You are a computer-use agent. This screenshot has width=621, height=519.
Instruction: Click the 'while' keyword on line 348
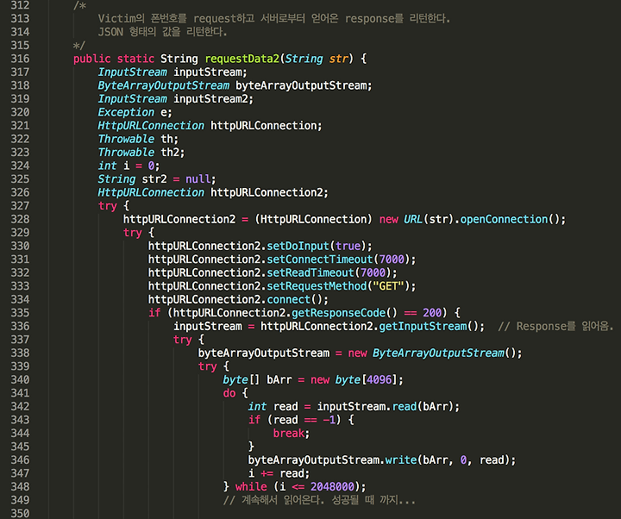pyautogui.click(x=251, y=487)
